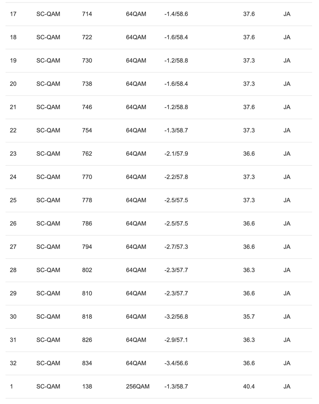The height and width of the screenshot is (404, 319).
Task: Select the frequency 730 cell
Action: (x=87, y=61)
